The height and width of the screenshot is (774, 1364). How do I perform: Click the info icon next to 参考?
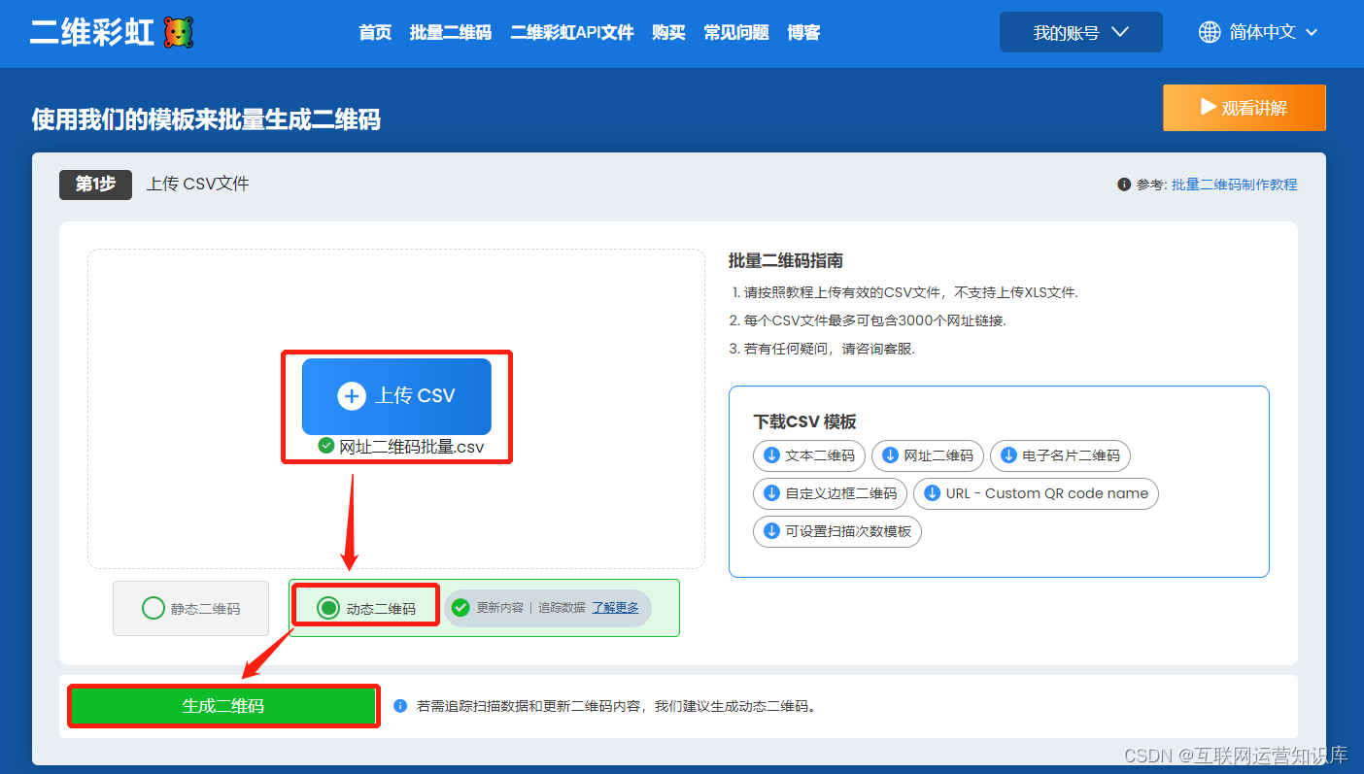click(1124, 185)
